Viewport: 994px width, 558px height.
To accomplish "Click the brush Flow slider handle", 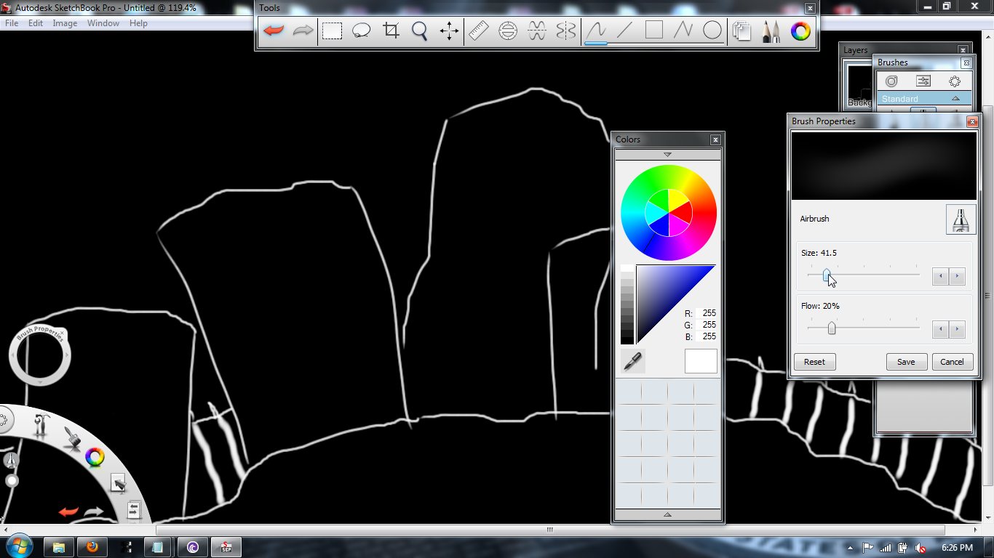I will (x=831, y=328).
